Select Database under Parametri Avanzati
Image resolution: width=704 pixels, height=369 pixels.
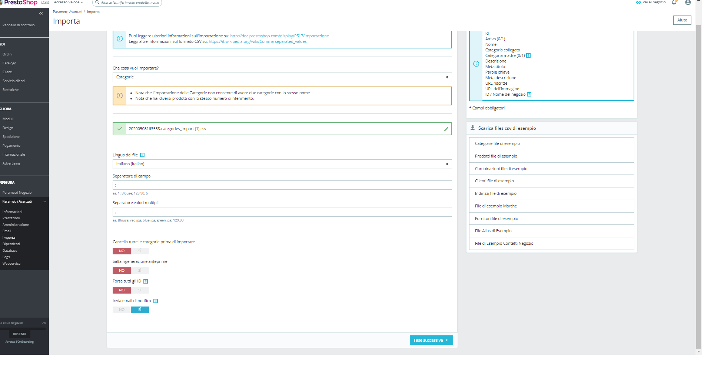point(10,251)
